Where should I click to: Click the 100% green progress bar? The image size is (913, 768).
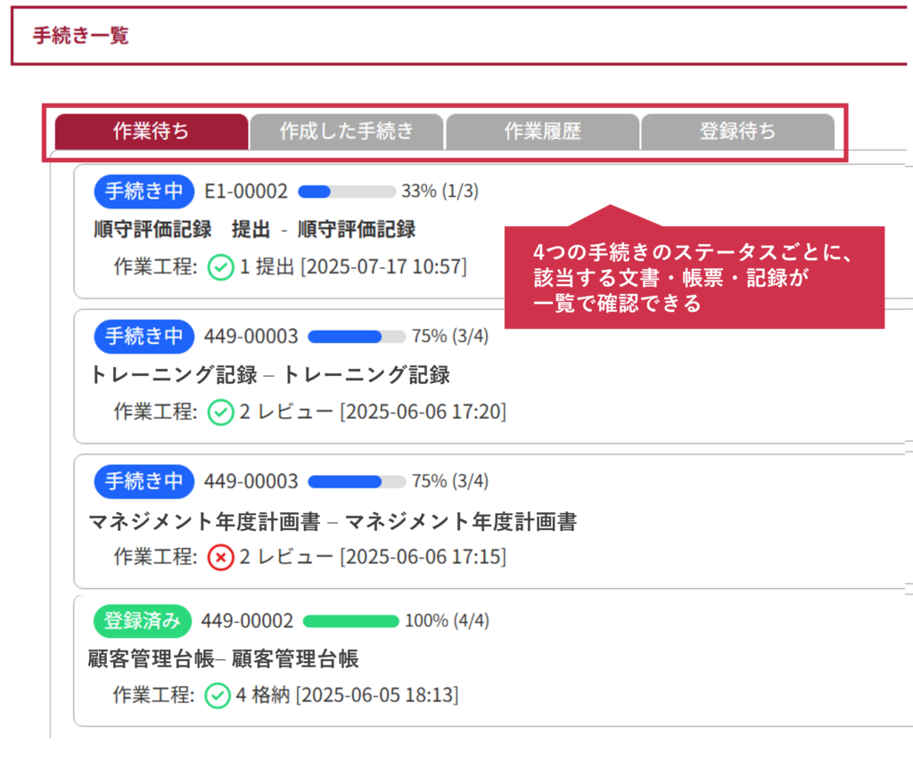tap(350, 621)
